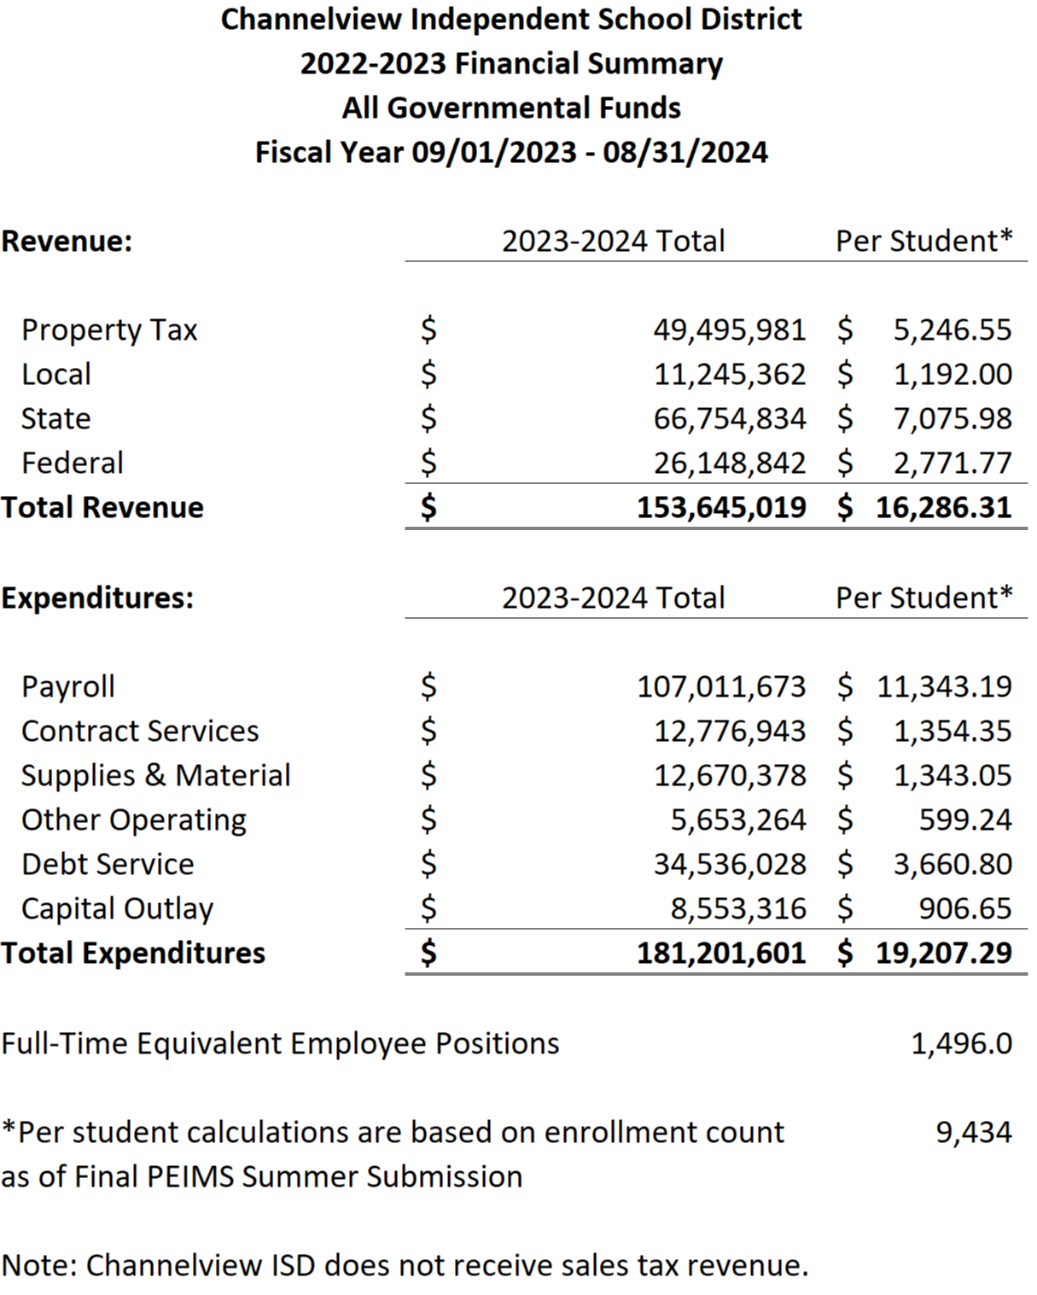Select the Total Revenue amount 153,645,019

[721, 508]
